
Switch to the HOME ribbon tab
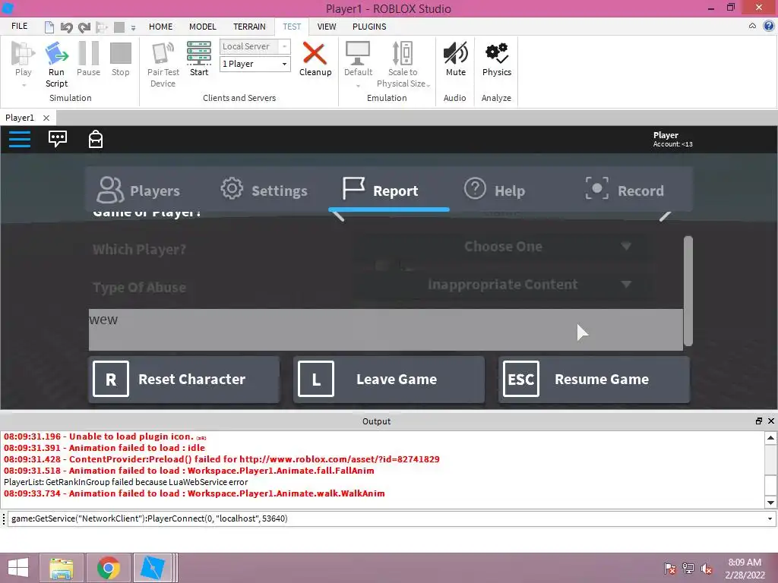(x=161, y=27)
